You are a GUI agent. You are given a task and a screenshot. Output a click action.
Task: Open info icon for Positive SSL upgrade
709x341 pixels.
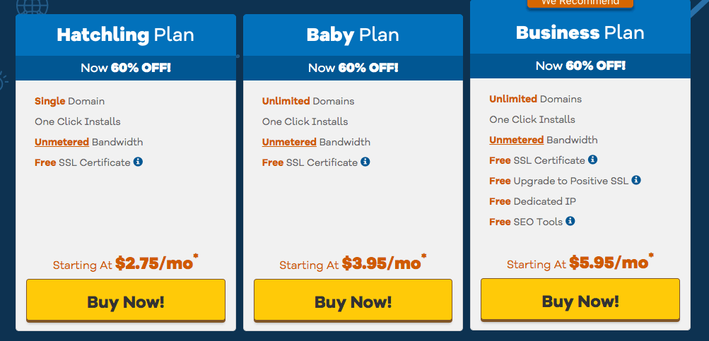pos(636,180)
